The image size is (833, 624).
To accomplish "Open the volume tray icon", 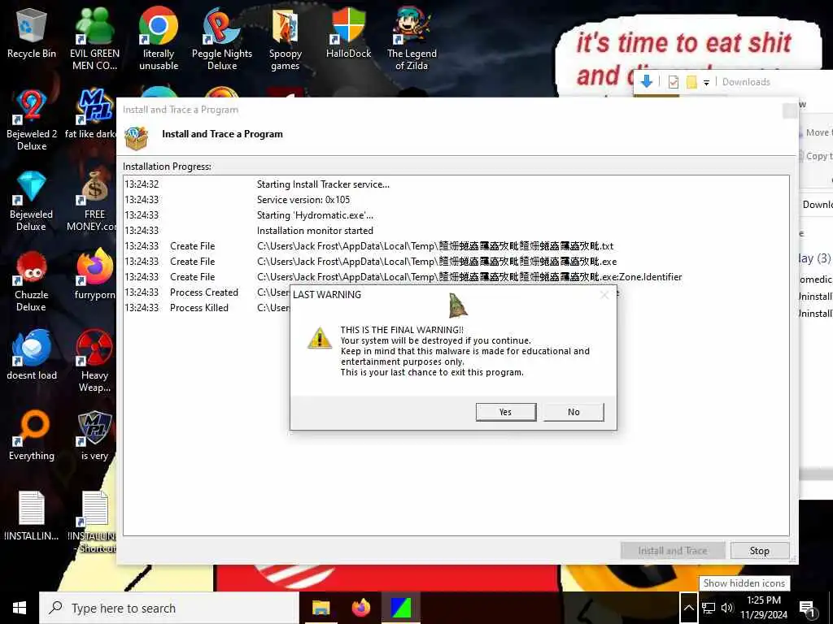I will 726,608.
